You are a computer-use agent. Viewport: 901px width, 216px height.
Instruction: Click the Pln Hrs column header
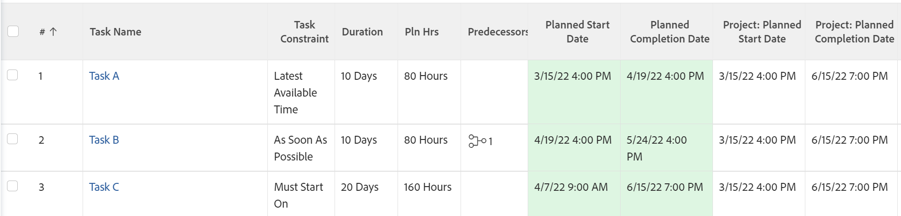click(421, 32)
